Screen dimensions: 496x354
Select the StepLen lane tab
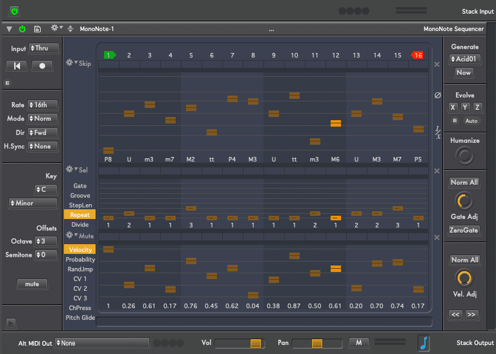79,205
